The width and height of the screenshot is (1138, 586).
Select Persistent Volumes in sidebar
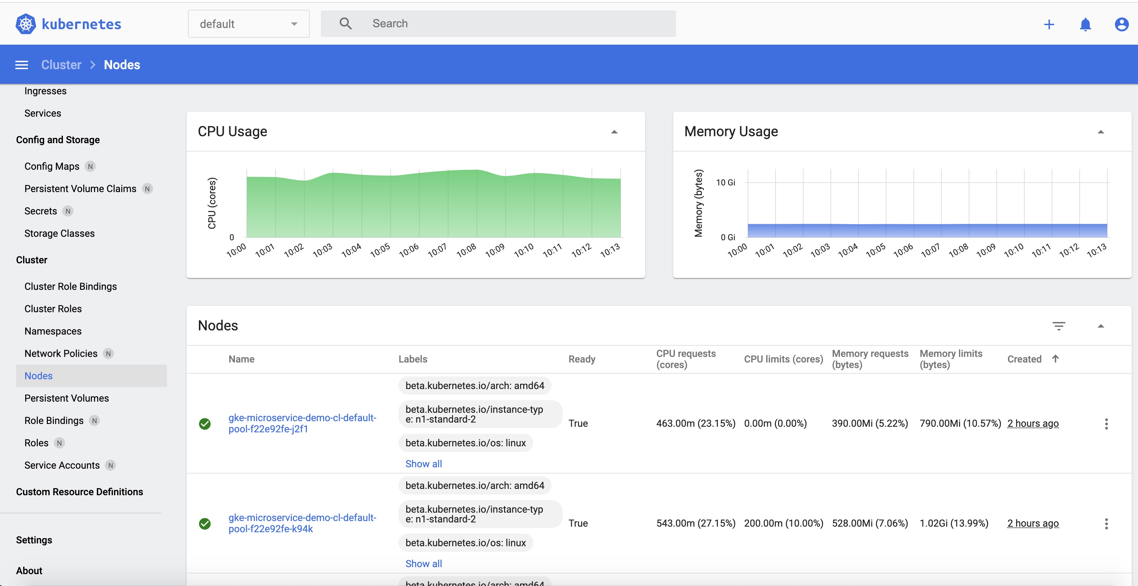pyautogui.click(x=66, y=398)
